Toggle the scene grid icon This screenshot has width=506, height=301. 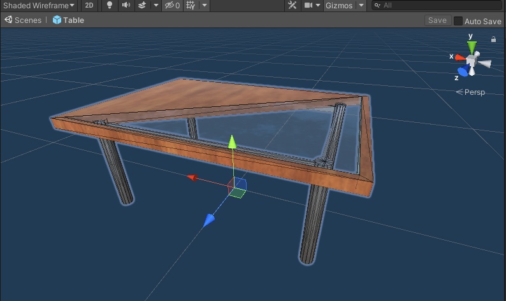(x=191, y=5)
